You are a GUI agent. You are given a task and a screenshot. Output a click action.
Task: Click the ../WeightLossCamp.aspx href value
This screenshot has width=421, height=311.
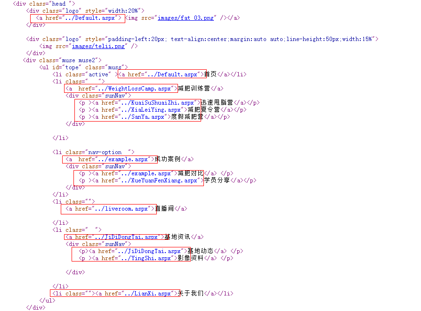pyautogui.click(x=135, y=89)
